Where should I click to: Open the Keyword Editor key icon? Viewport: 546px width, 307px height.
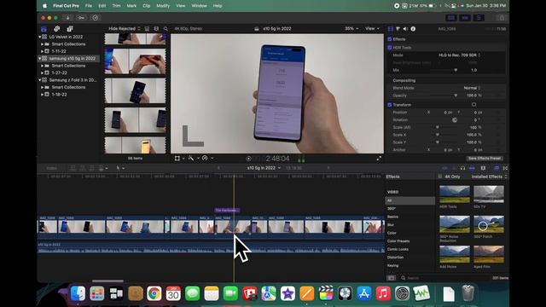click(x=81, y=18)
